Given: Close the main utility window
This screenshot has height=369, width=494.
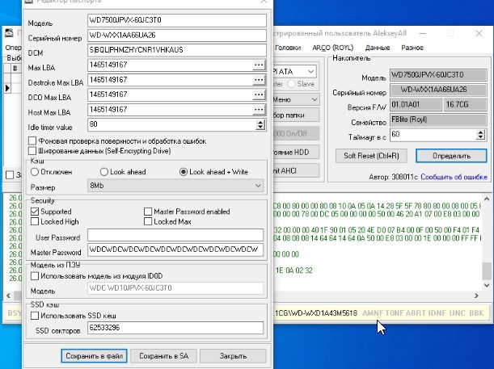Looking at the screenshot, I should pos(479,33).
